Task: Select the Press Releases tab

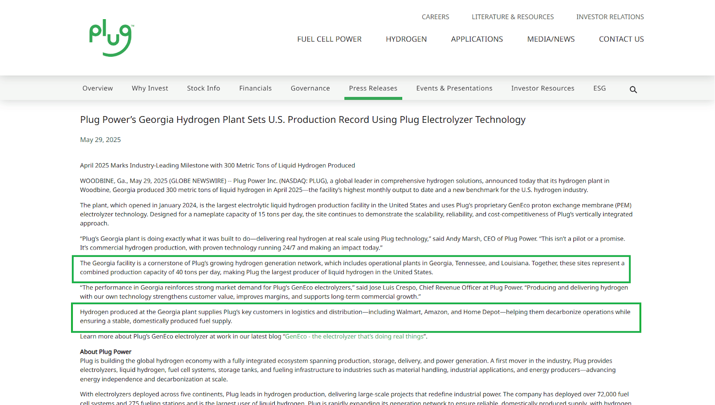Action: click(x=373, y=88)
